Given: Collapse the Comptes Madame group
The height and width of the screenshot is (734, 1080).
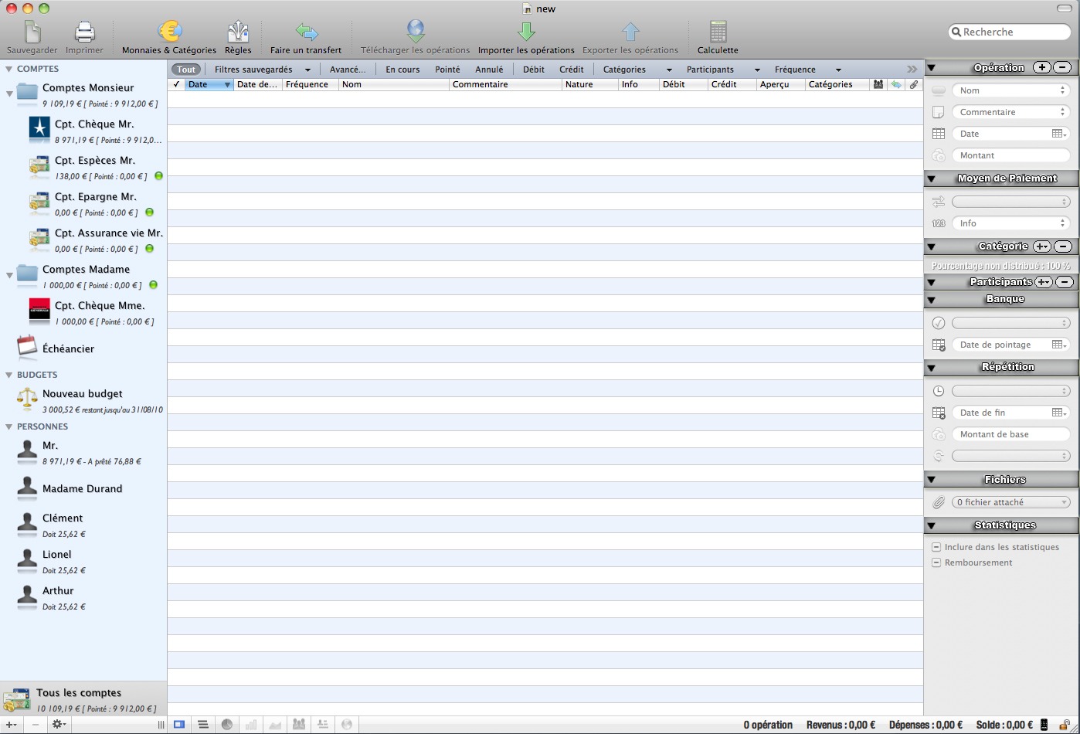Looking at the screenshot, I should click(x=9, y=275).
